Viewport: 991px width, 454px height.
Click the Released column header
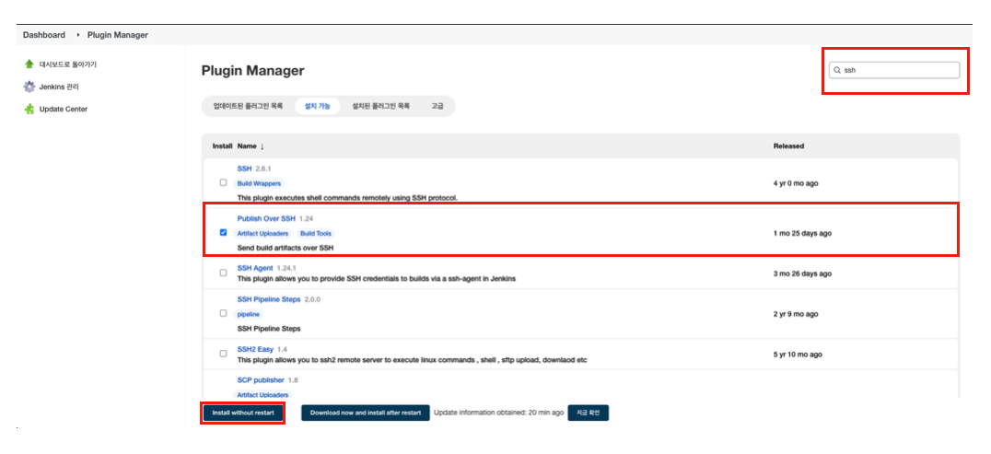coord(788,146)
